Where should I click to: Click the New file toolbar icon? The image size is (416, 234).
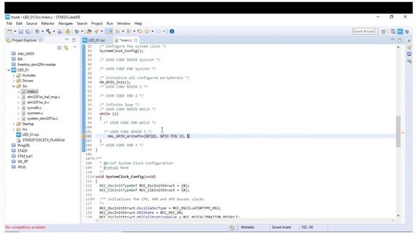tap(10, 31)
